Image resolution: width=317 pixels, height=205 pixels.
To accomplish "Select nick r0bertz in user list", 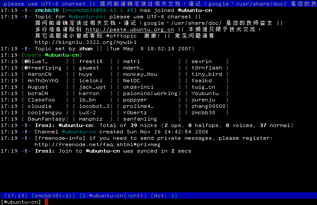I will pos(135,113).
